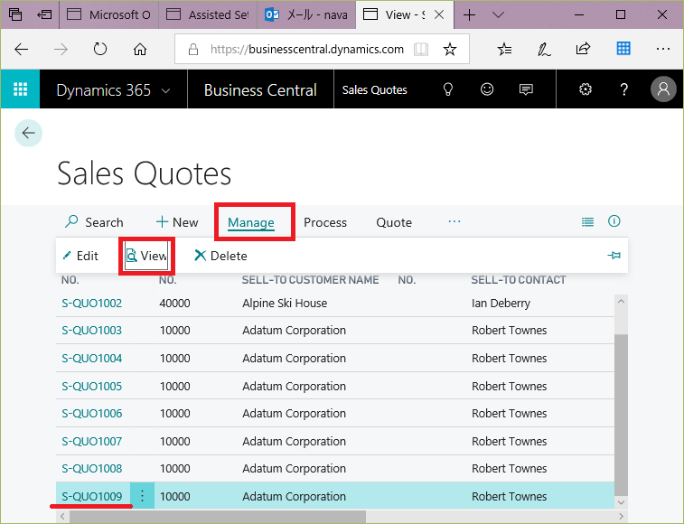Viewport: 684px width, 524px height.
Task: Open the Dynamics 365 app launcher grid
Action: 20,89
